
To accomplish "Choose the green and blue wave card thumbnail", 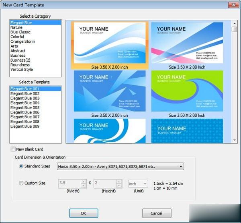I will tap(187, 91).
